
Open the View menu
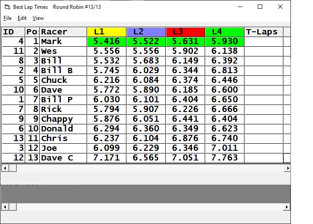[x=38, y=18]
